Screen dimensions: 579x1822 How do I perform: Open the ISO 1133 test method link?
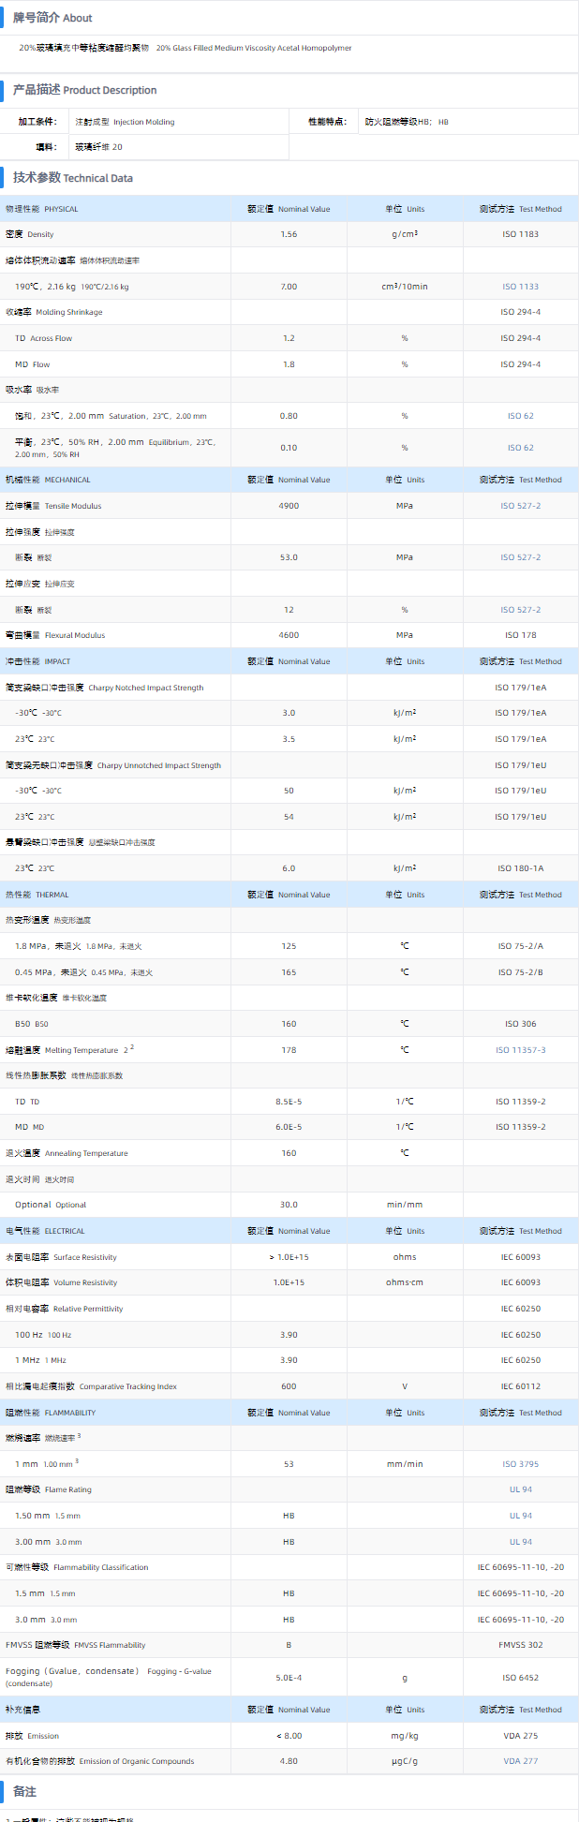click(520, 287)
